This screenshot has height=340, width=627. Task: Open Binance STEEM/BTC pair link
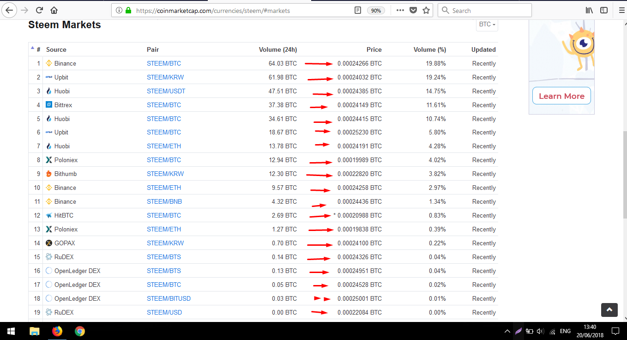click(164, 63)
